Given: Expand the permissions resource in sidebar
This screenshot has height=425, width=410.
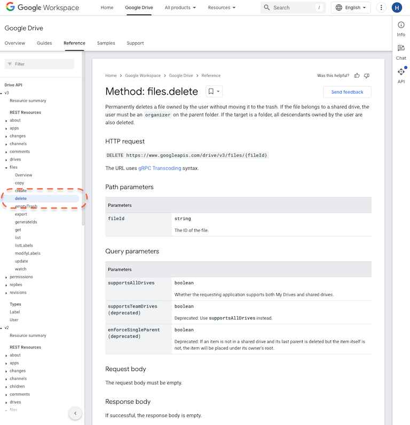Looking at the screenshot, I should tap(6, 277).
